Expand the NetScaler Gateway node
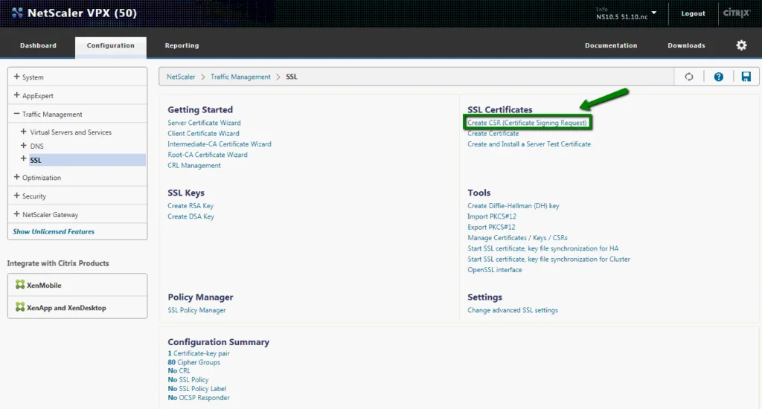 coord(16,214)
